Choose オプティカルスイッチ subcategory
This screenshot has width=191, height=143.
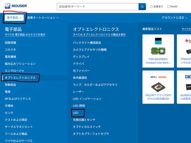[87, 127]
